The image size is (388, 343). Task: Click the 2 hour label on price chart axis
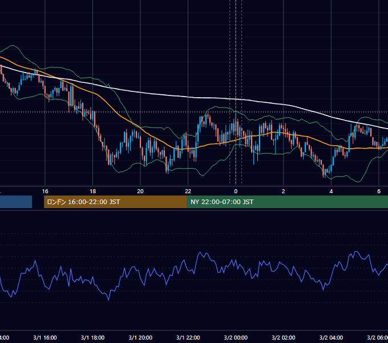tap(284, 192)
